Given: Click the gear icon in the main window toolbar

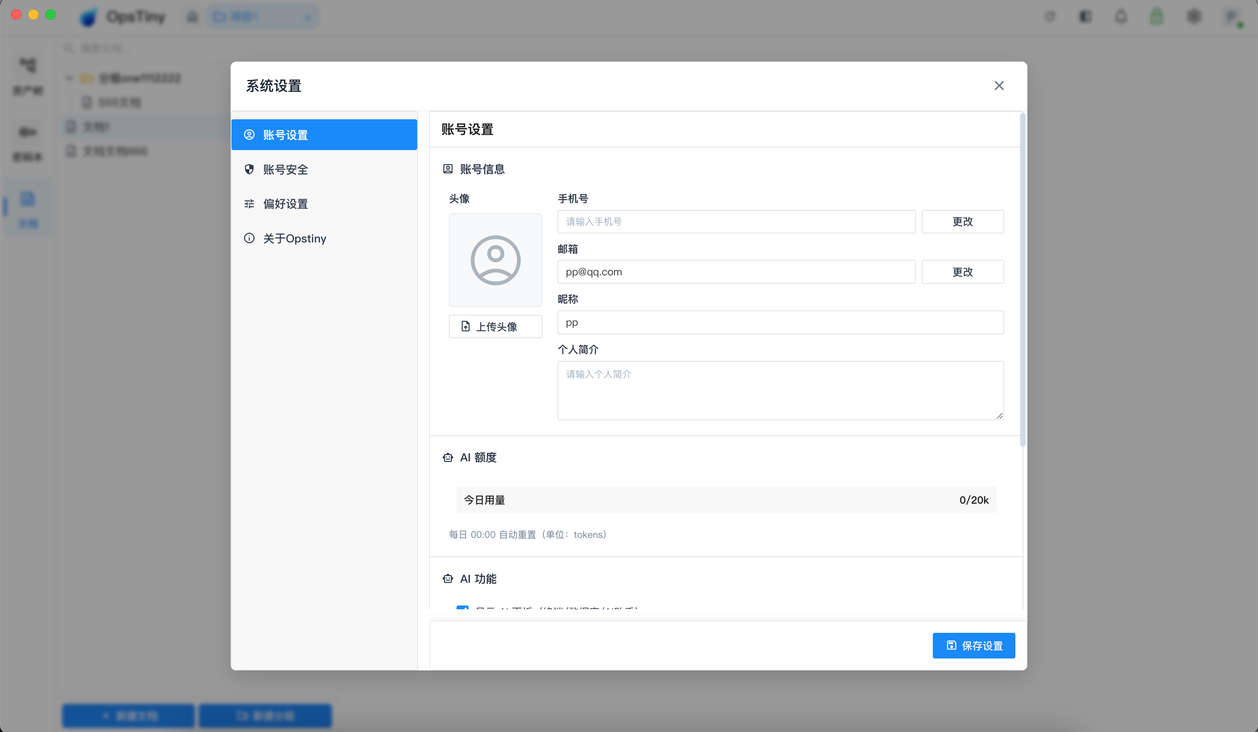Looking at the screenshot, I should (x=1194, y=17).
